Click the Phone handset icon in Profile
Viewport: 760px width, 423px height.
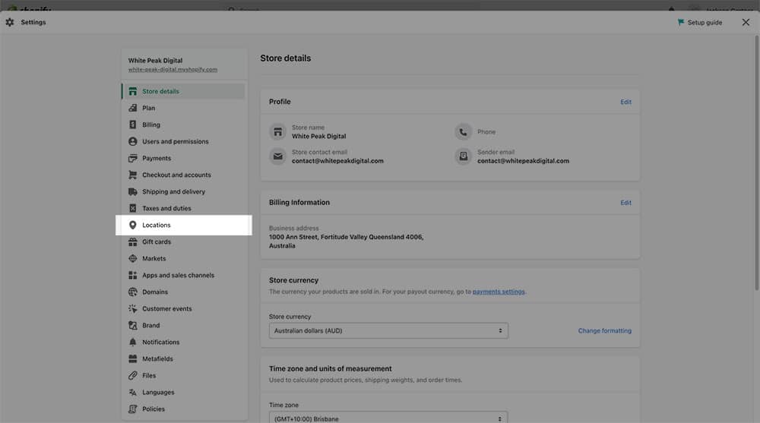point(463,132)
